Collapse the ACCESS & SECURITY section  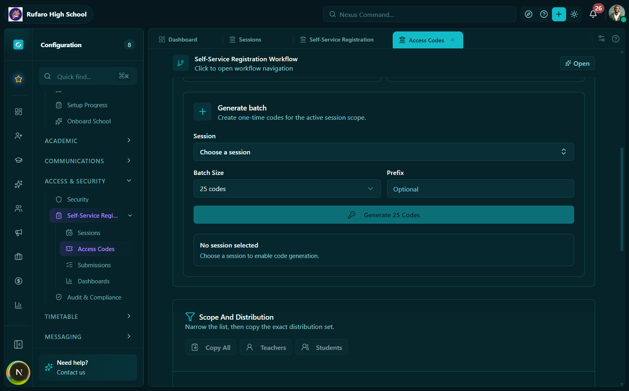(88, 181)
